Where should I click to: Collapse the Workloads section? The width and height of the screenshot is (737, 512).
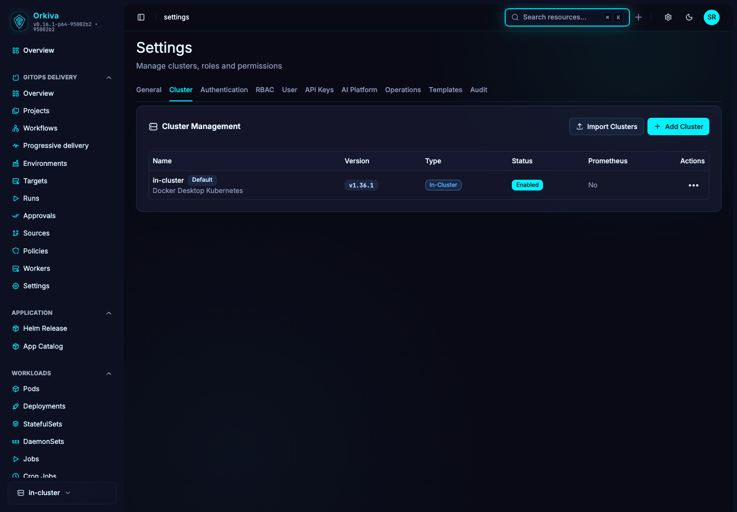pyautogui.click(x=109, y=373)
